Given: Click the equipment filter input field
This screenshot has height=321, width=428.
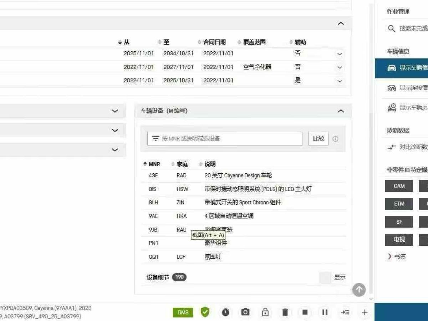Looking at the screenshot, I should pyautogui.click(x=225, y=139).
